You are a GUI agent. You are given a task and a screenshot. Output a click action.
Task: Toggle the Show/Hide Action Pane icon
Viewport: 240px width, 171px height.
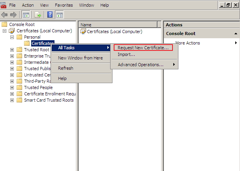tap(60, 15)
